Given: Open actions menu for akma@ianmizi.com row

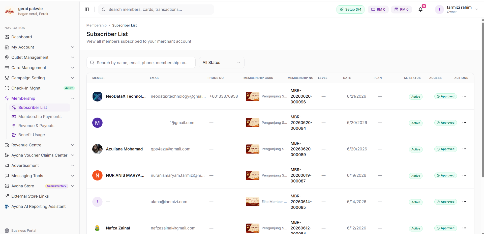Looking at the screenshot, I should [464, 202].
